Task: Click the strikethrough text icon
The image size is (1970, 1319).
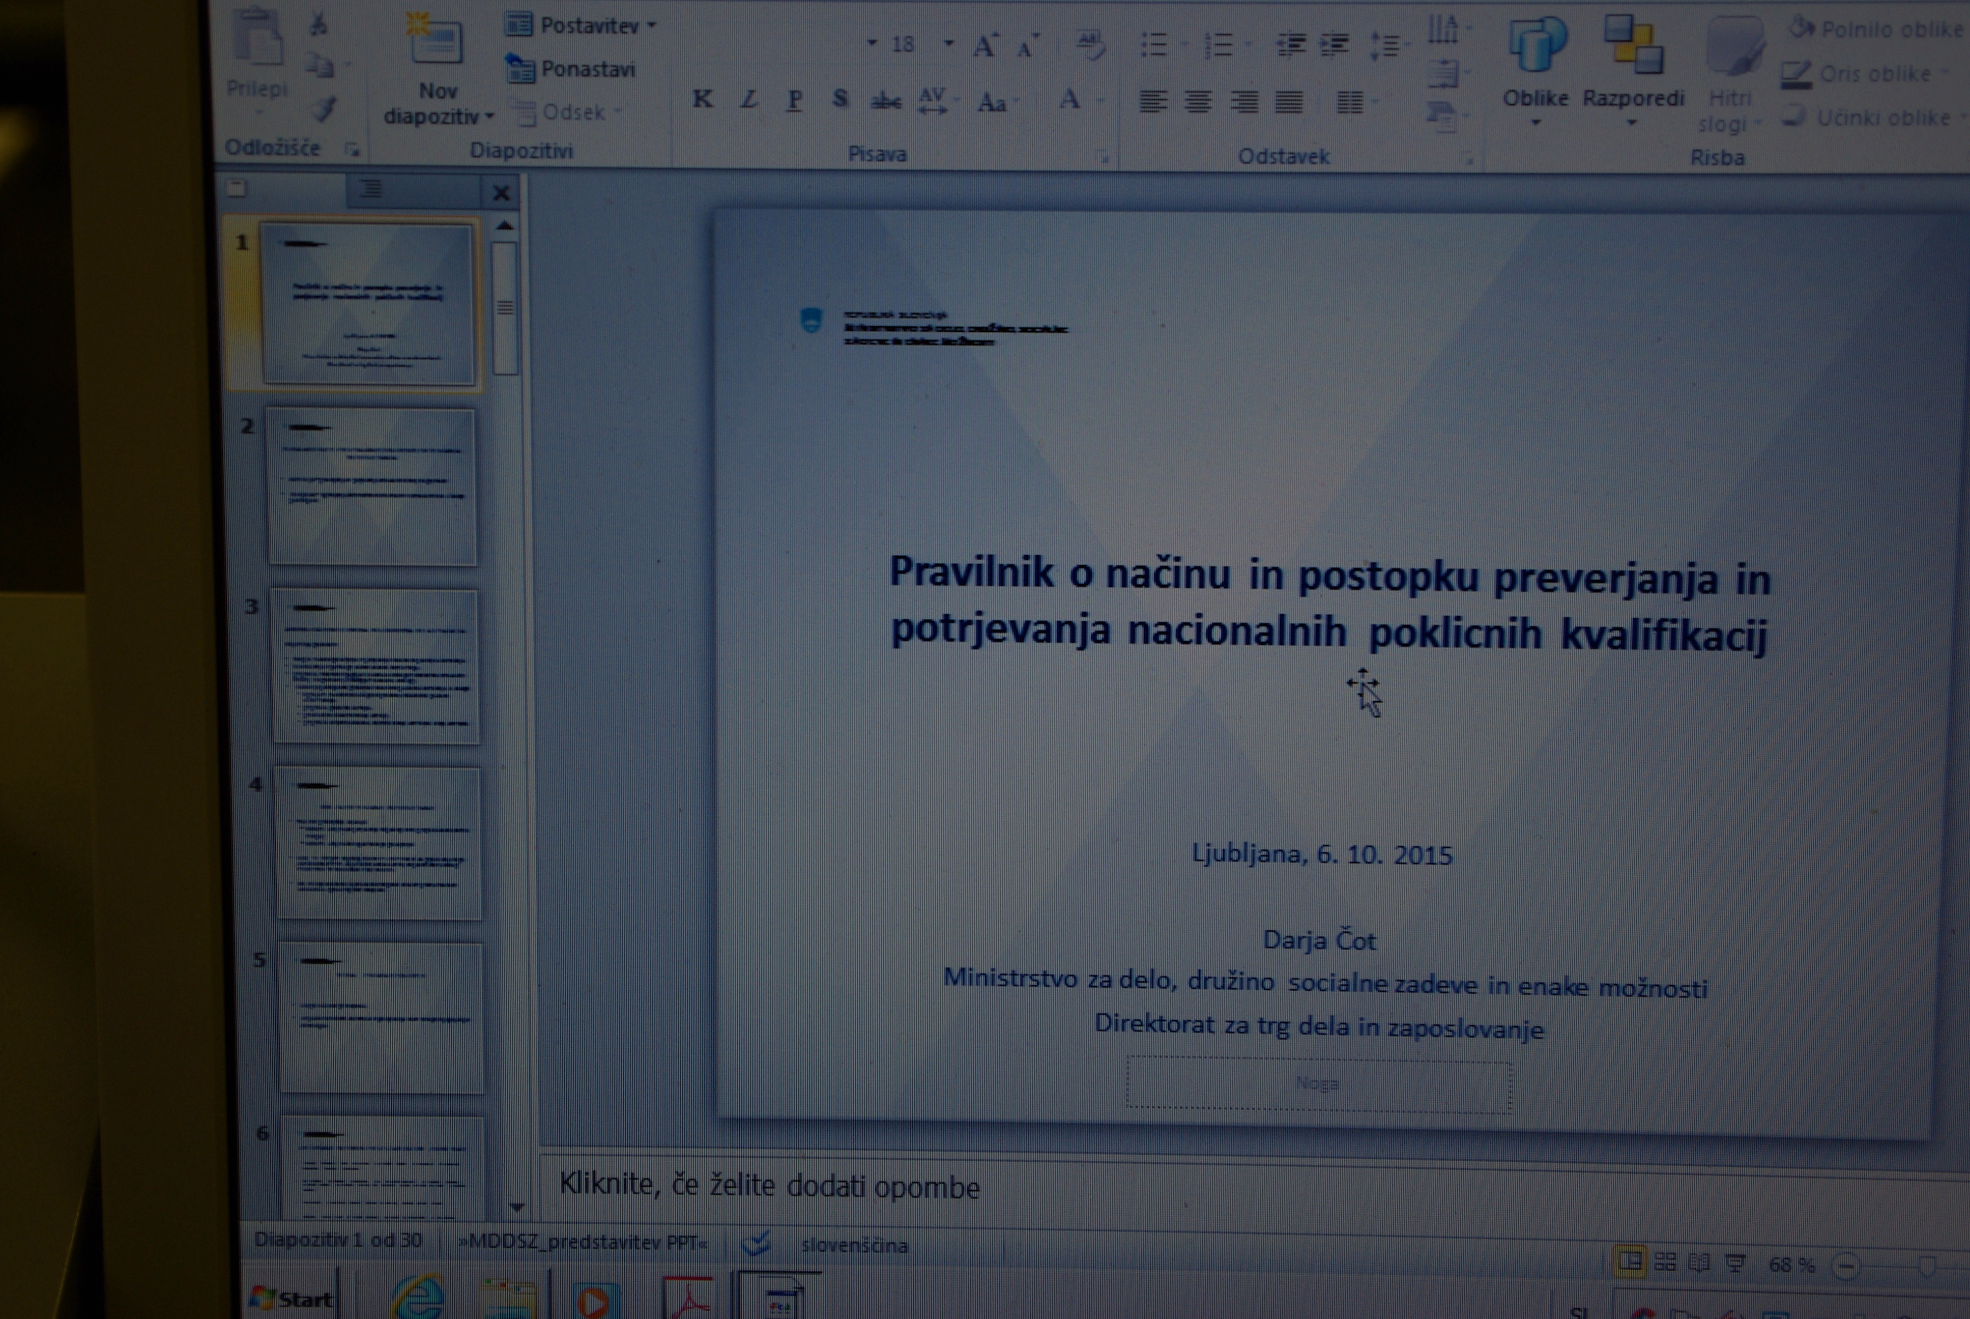Action: click(885, 102)
